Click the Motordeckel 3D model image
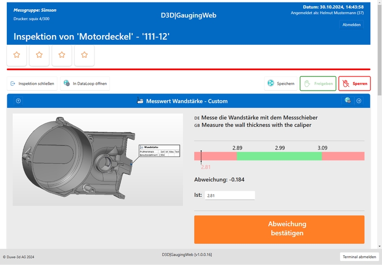 point(98,159)
